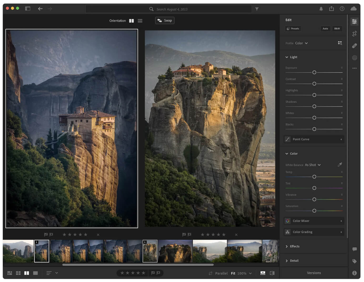This screenshot has width=364, height=282.
Task: Set orientation to side by side
Action: pos(131,21)
